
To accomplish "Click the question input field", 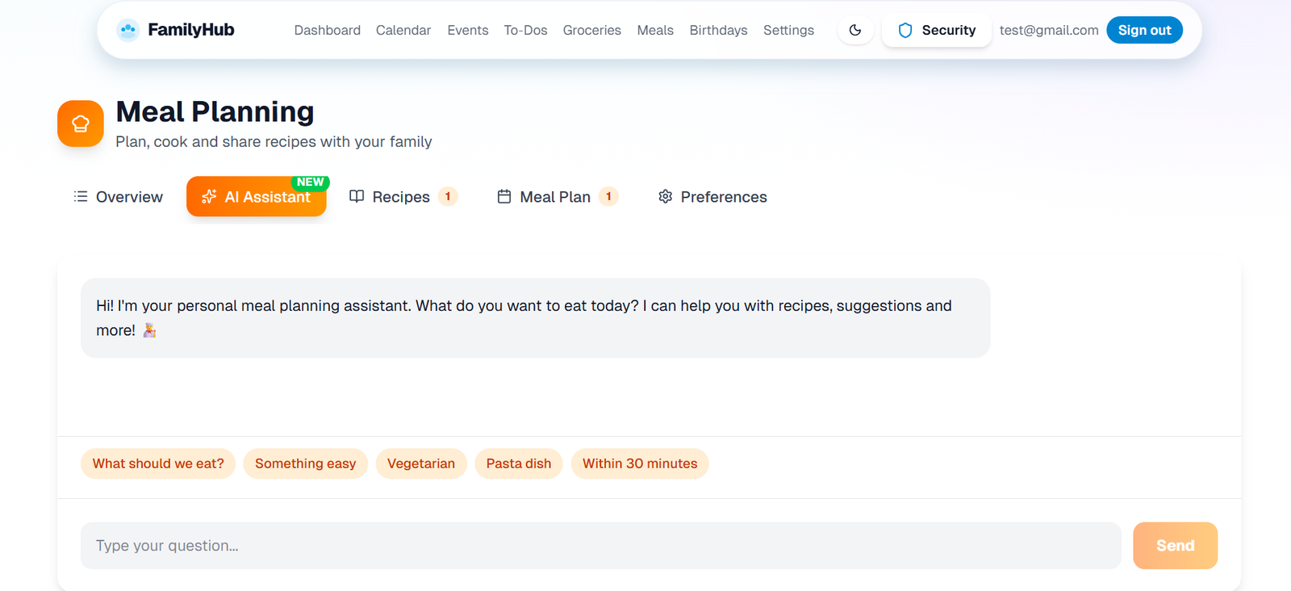I will 600,546.
